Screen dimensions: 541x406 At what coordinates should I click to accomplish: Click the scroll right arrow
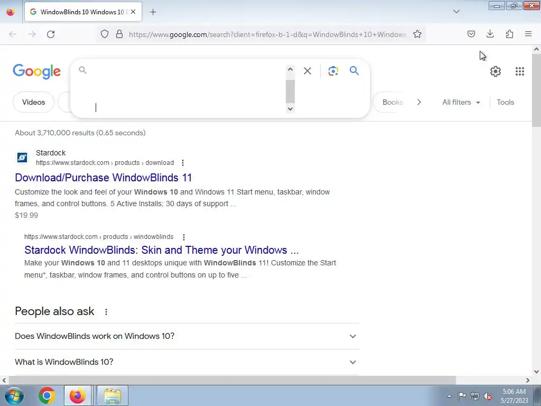click(x=528, y=380)
